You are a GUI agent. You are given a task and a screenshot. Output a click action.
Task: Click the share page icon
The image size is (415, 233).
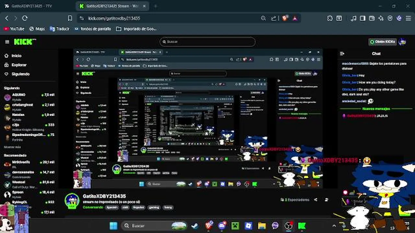coord(274,18)
